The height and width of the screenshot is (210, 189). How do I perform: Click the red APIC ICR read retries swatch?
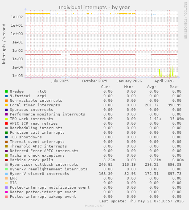(x=6, y=123)
